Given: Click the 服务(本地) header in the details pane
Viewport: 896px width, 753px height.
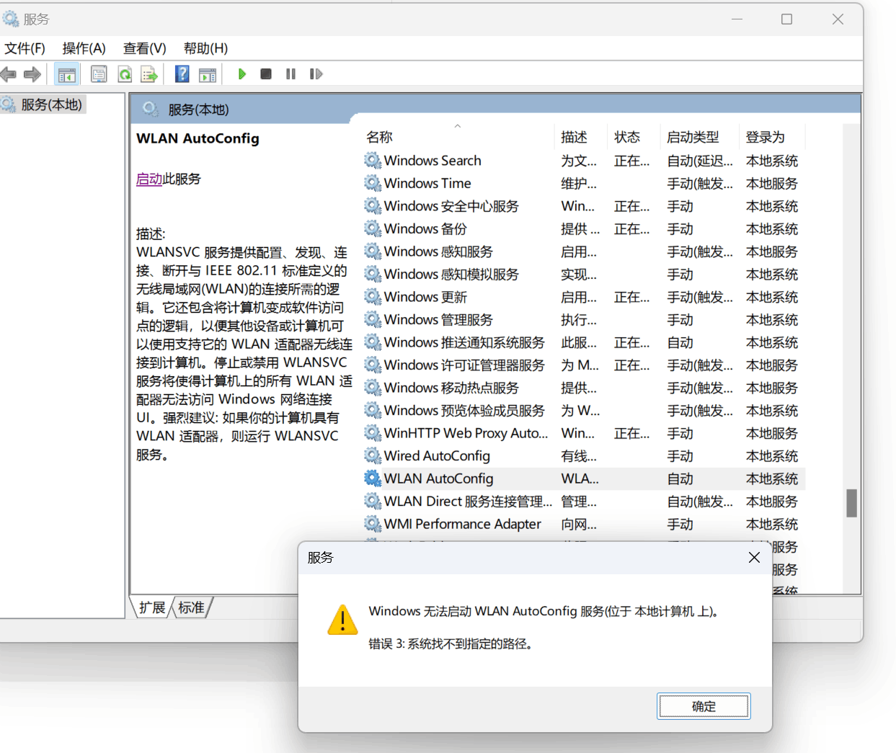Looking at the screenshot, I should click(198, 110).
